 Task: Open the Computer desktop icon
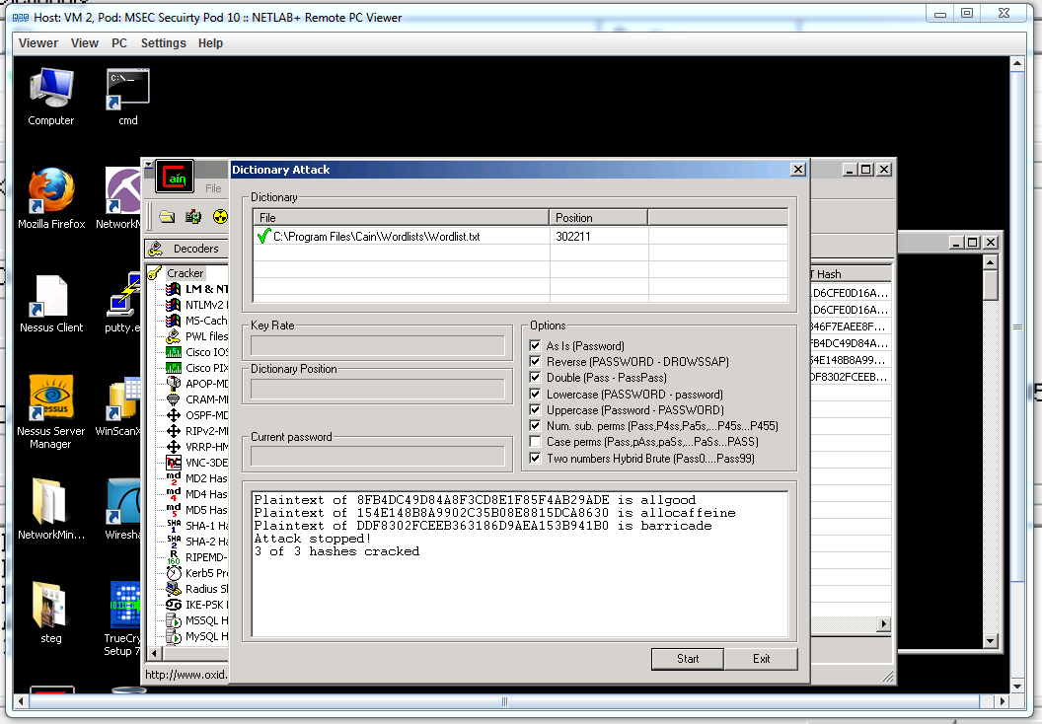point(51,97)
